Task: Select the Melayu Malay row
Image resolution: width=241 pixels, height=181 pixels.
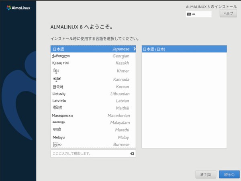Action: pos(93,137)
